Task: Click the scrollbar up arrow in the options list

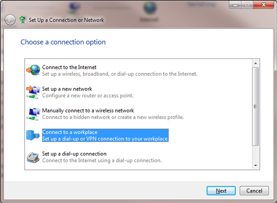Action: coord(255,63)
